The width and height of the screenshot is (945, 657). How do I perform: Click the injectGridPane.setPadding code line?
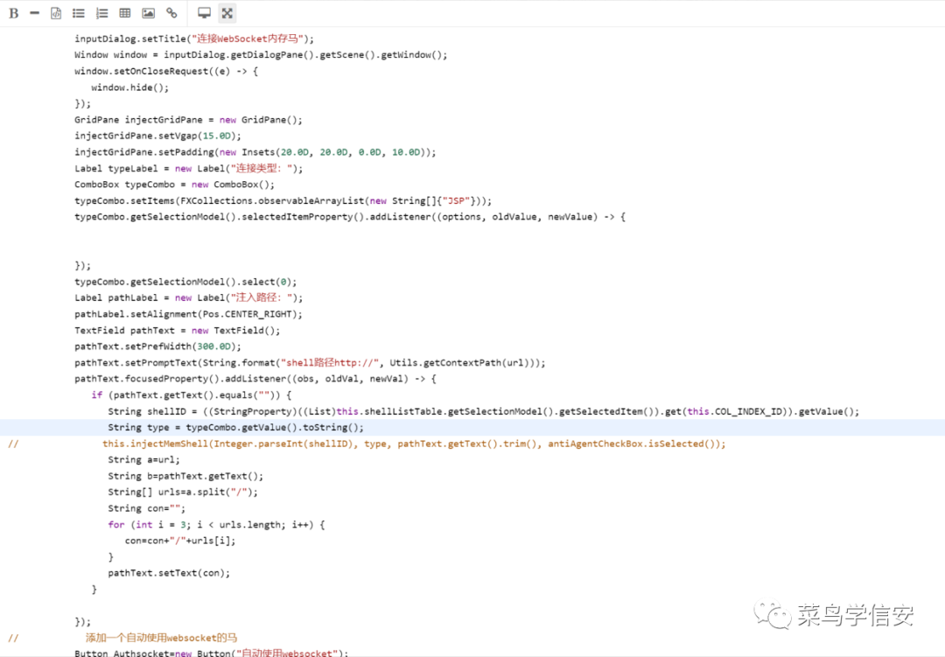[255, 152]
